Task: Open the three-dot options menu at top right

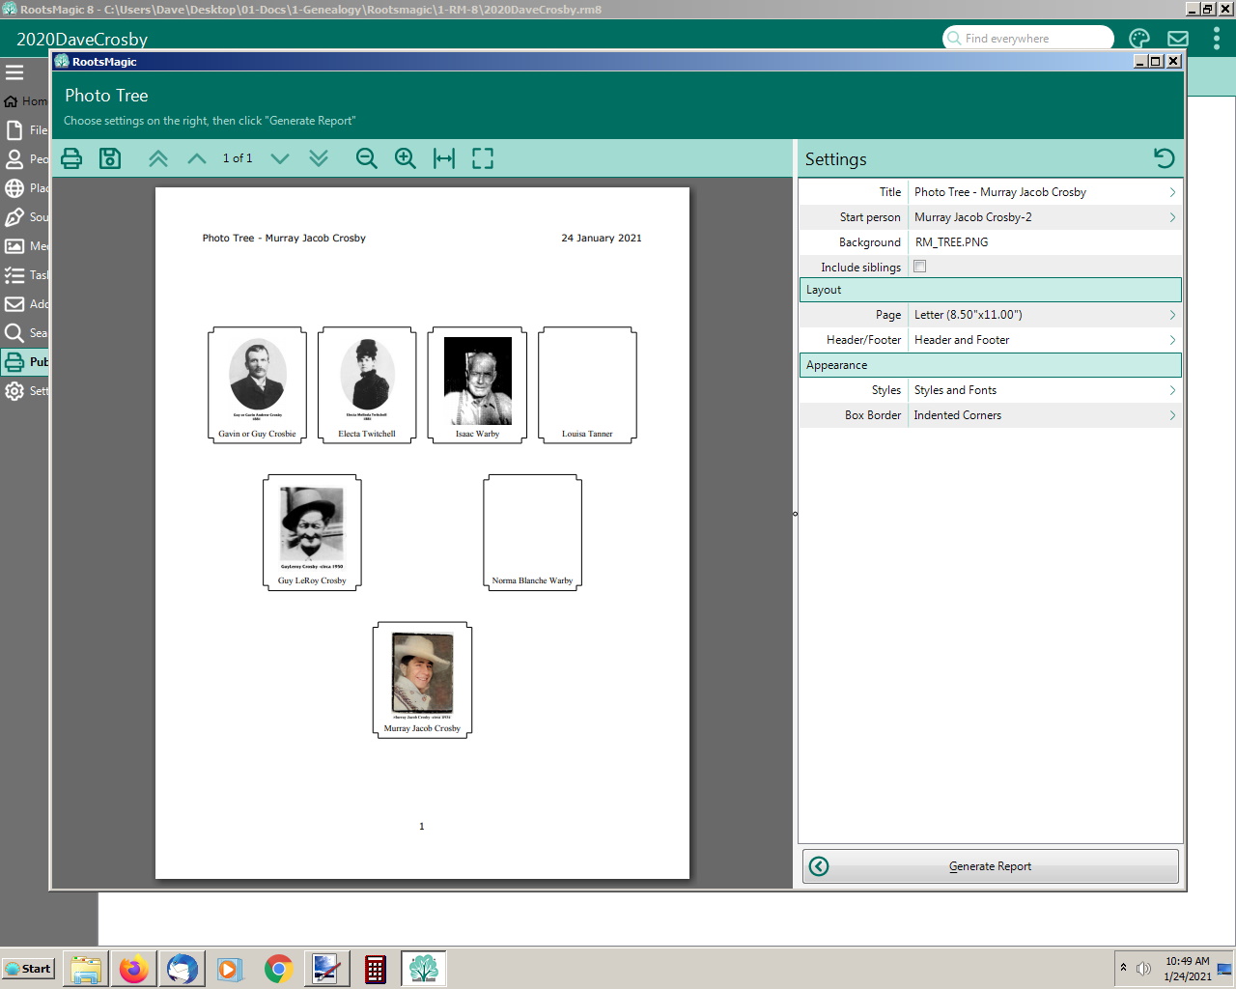Action: pyautogui.click(x=1217, y=39)
